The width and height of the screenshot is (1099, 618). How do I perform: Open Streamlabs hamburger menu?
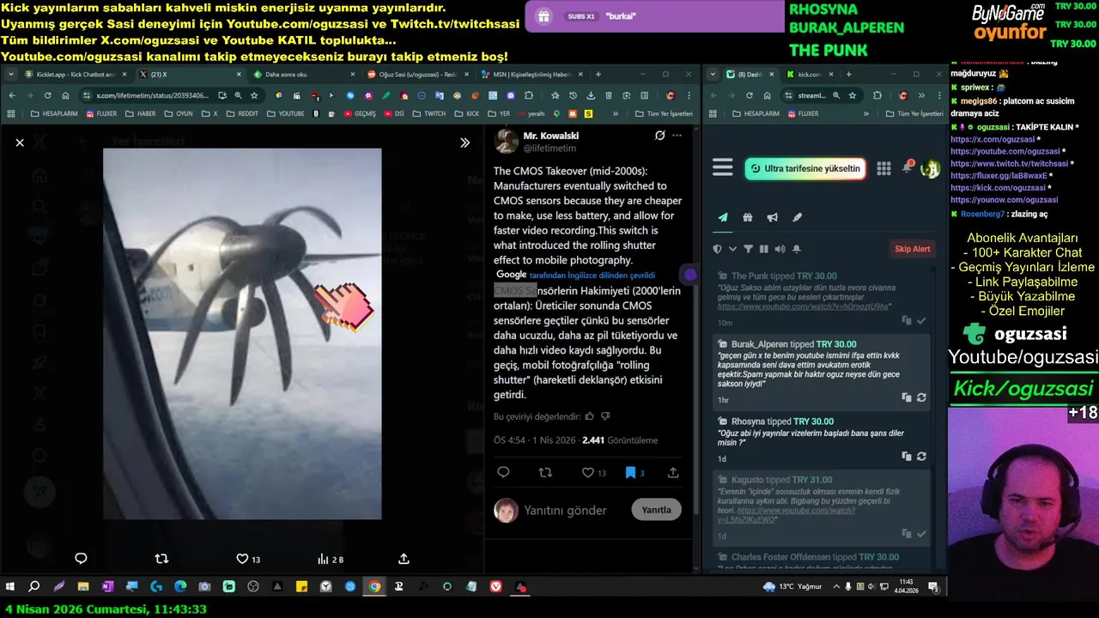(x=723, y=168)
